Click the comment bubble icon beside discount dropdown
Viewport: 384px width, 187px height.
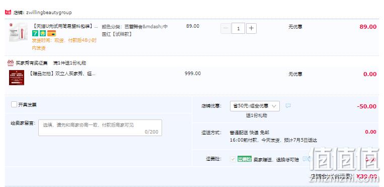click(x=288, y=106)
